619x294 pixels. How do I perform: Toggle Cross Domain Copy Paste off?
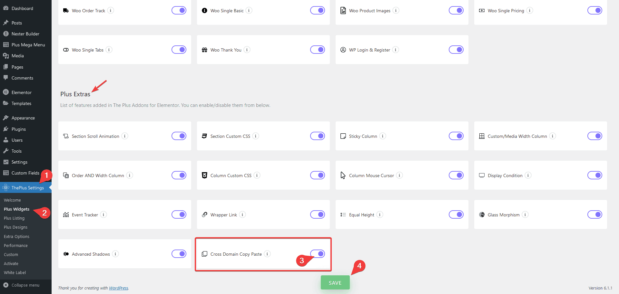pos(318,254)
